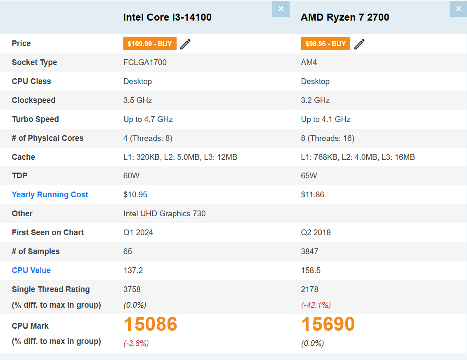Click the Cache row label
Screen dimensions: 467x360
point(23,157)
